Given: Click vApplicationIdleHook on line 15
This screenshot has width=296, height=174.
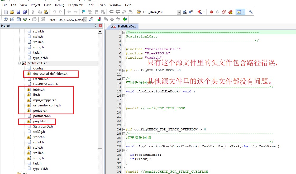Looking at the screenshot, I should tap(157, 91).
